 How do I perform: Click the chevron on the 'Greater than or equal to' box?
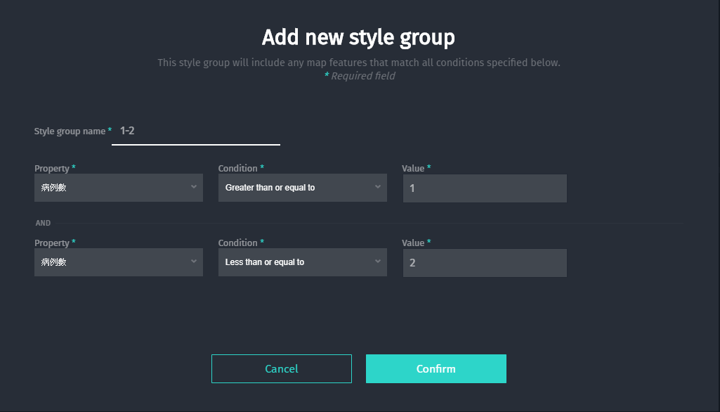(x=377, y=187)
